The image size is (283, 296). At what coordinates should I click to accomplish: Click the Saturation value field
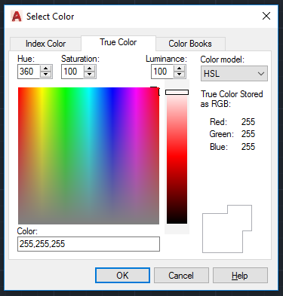(x=72, y=72)
